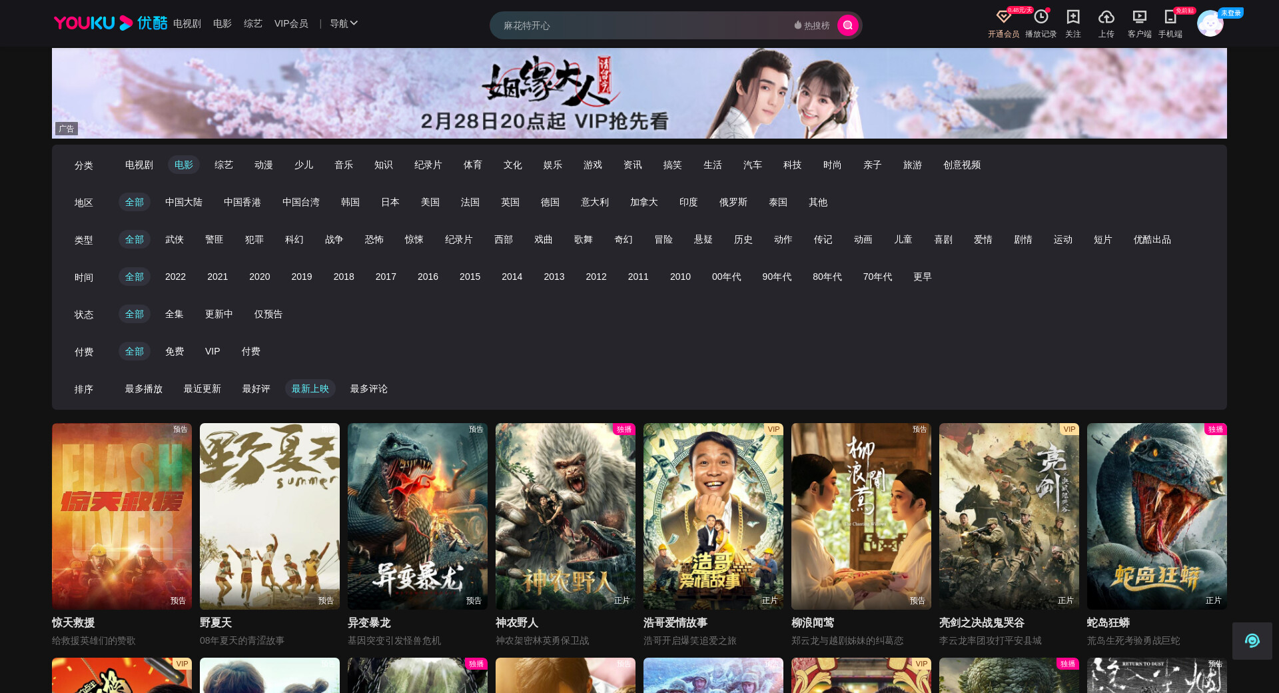1279x693 pixels.
Task: Filter region by 美国
Action: 430,202
